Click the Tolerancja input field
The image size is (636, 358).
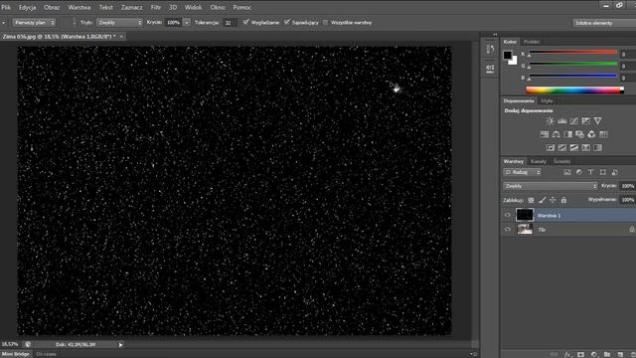(x=230, y=23)
